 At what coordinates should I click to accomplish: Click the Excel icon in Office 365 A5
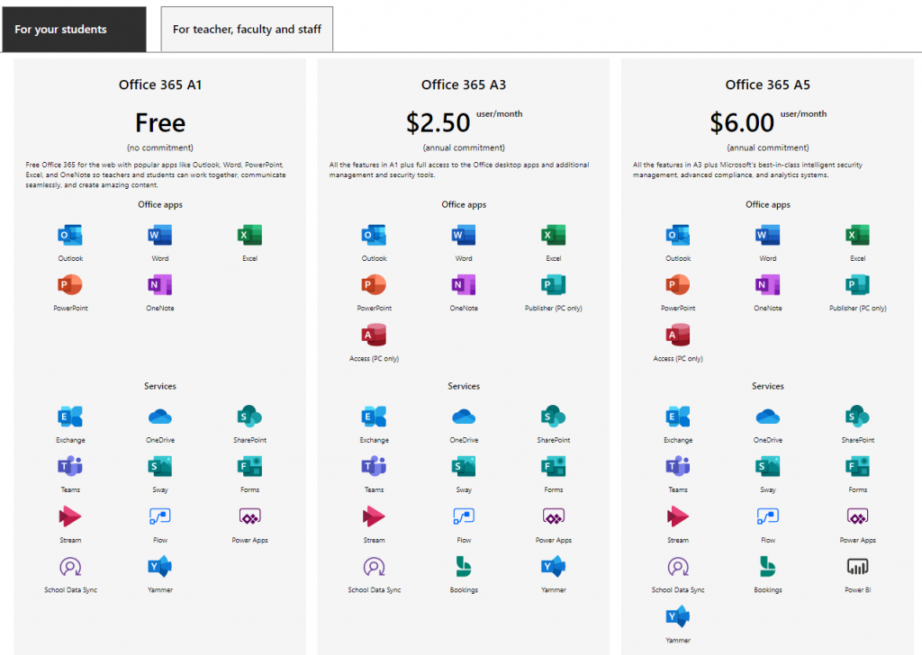pos(857,235)
